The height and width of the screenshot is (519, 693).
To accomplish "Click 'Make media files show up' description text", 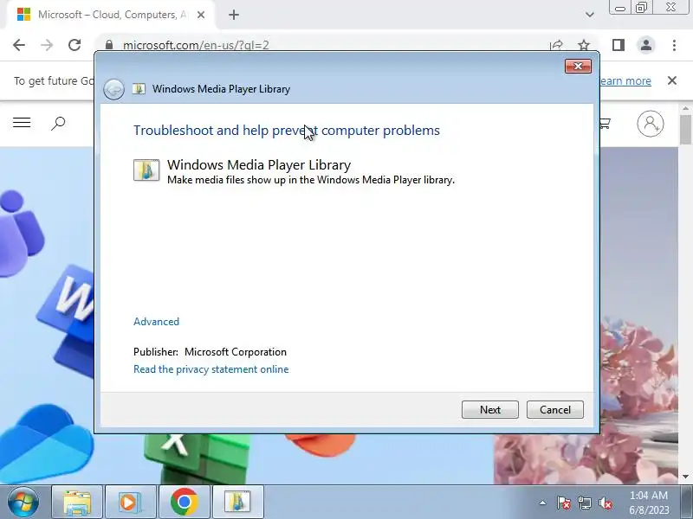I will (311, 180).
